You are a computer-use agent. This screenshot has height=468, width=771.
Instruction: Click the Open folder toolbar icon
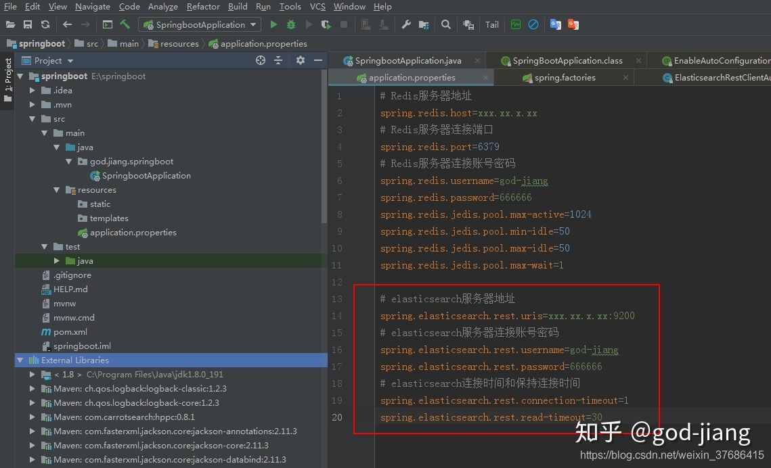click(x=10, y=24)
